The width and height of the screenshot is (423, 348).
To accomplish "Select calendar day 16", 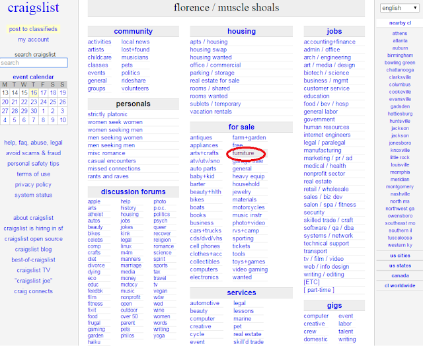I will [x=34, y=93].
